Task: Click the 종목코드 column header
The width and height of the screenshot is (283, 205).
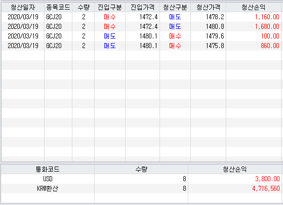Action: tap(58, 8)
